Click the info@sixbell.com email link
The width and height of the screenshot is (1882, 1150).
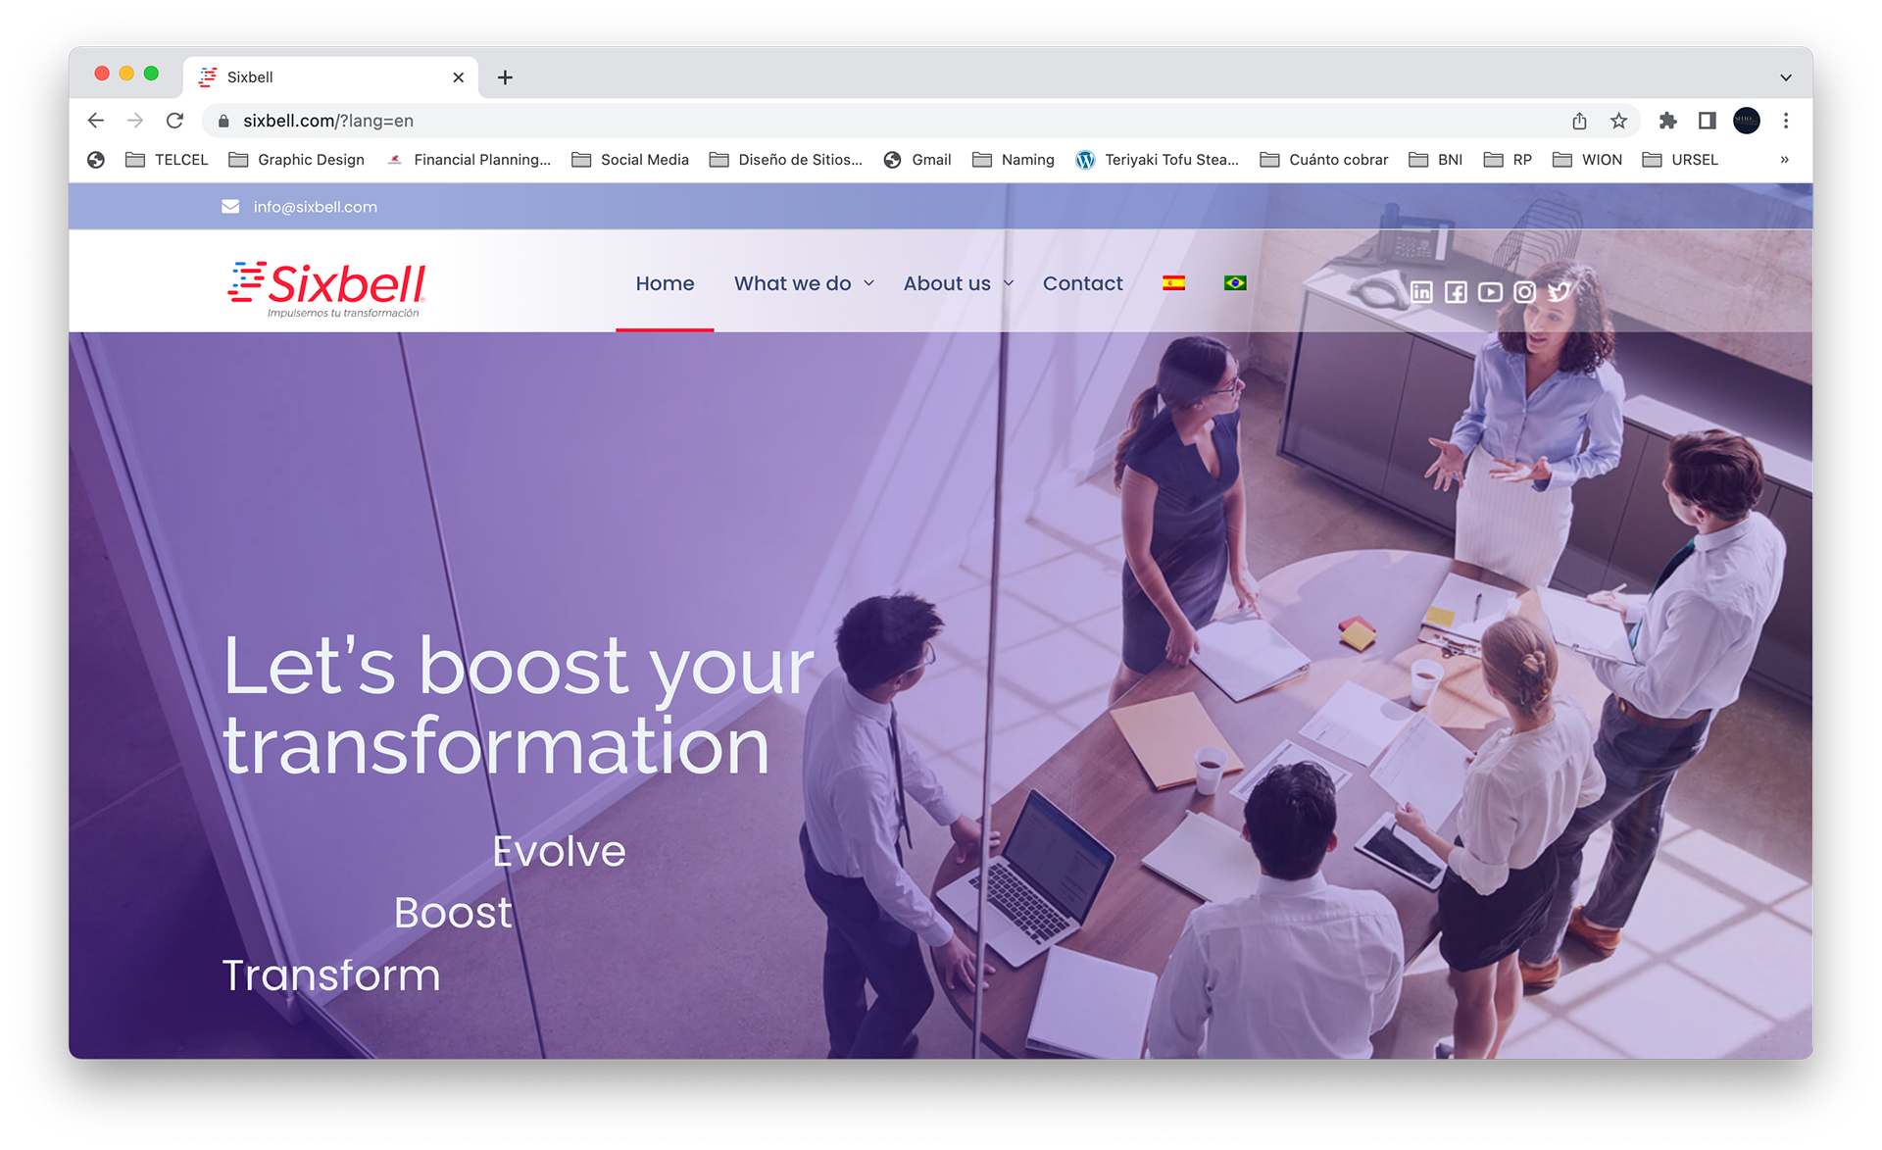click(x=315, y=207)
